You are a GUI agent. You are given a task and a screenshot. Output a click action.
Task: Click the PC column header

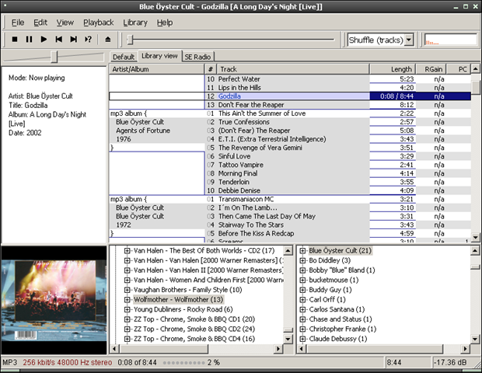coord(459,69)
